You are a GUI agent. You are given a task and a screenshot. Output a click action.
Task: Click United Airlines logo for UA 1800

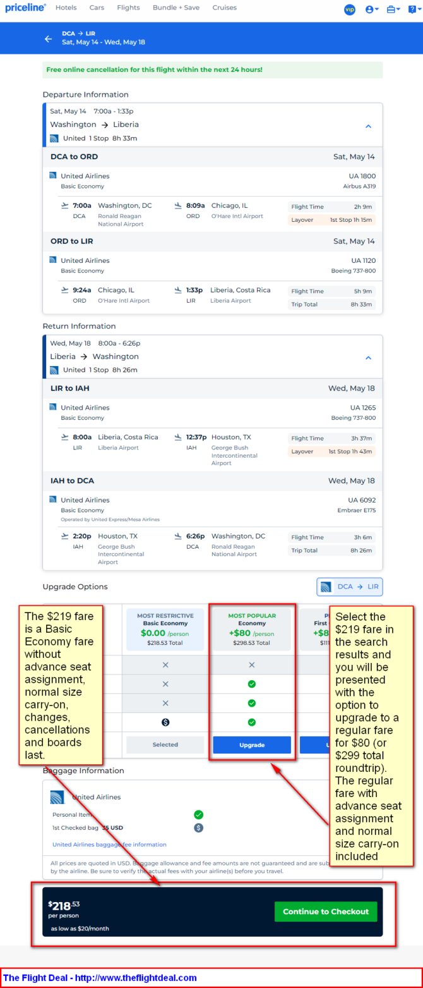tap(53, 176)
